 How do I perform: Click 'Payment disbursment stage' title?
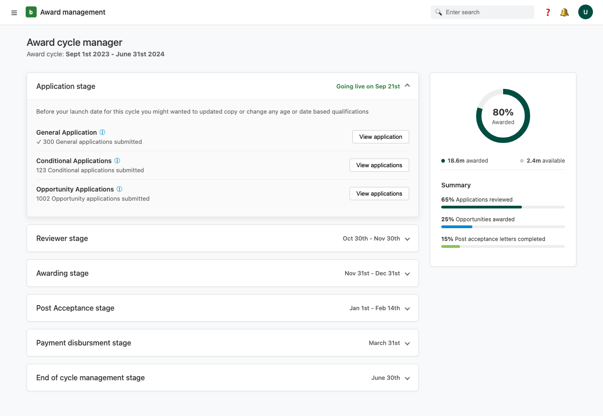83,343
